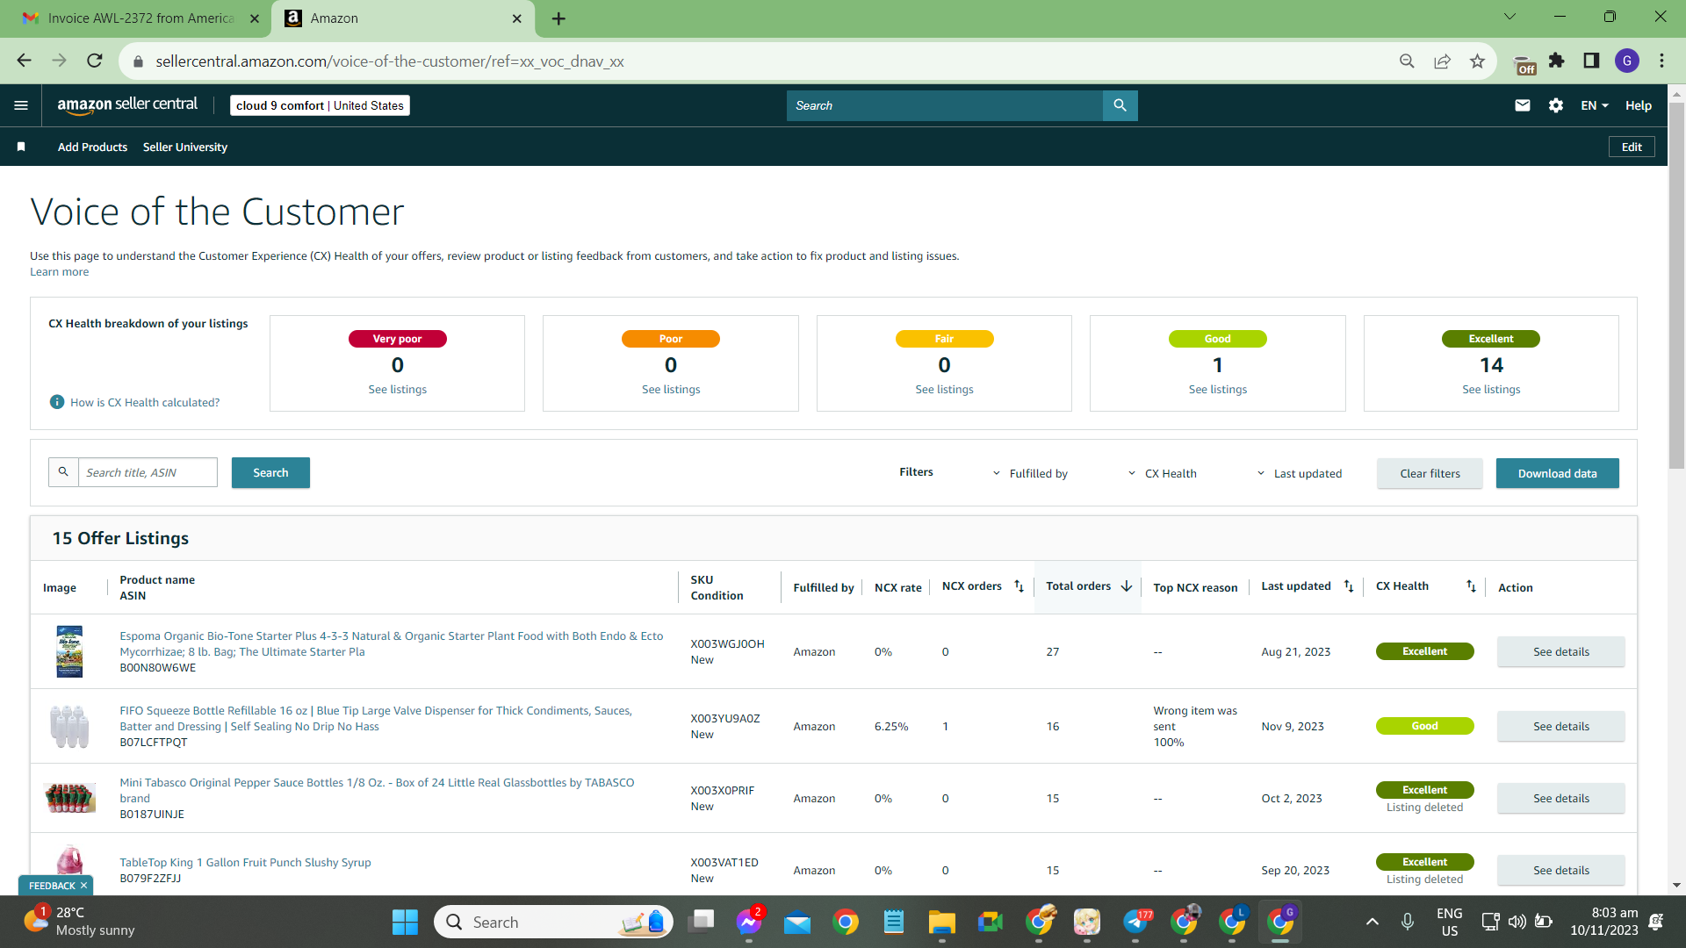
Task: Expand Chrome tab search chevron
Action: click(1509, 17)
